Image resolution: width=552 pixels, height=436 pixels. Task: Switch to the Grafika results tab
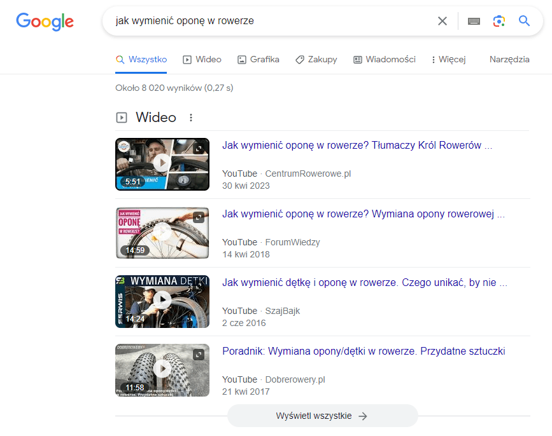pos(258,60)
